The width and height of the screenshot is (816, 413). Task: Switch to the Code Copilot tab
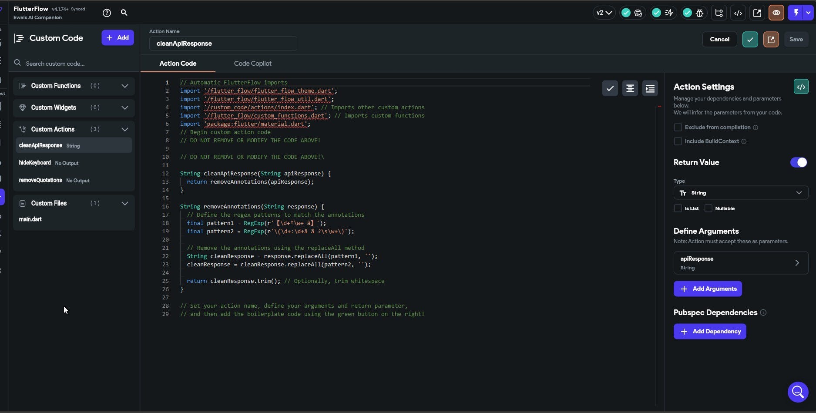tap(252, 64)
